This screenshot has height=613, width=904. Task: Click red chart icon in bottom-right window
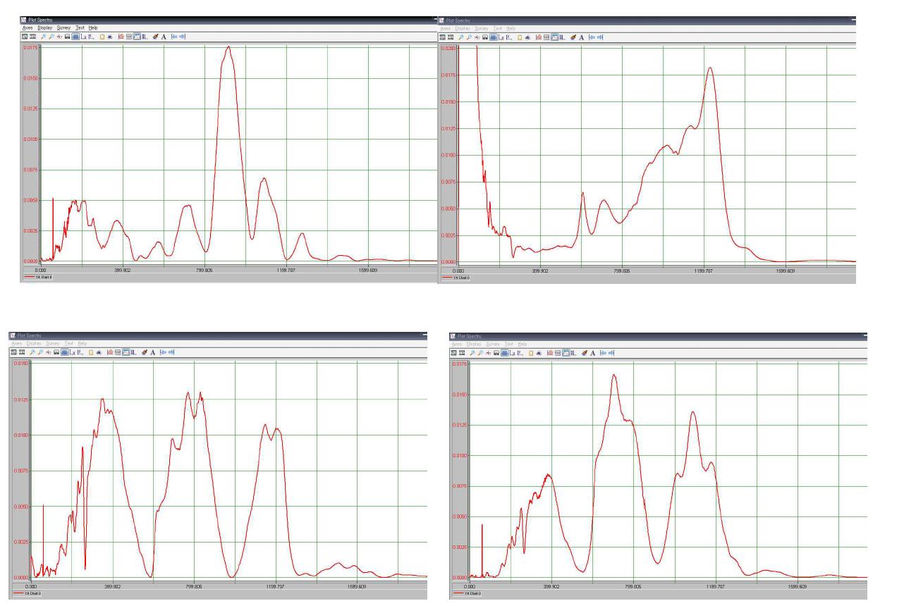550,353
